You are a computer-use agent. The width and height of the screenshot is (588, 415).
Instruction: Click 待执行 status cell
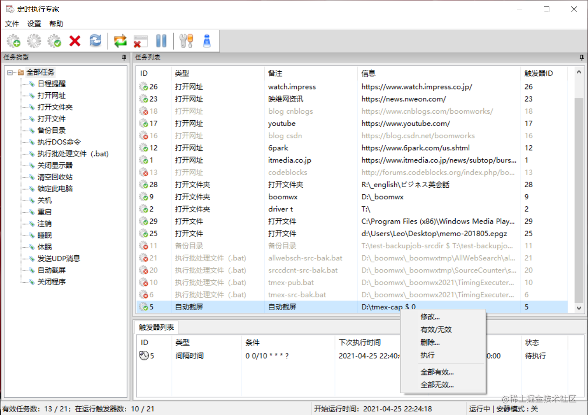pyautogui.click(x=535, y=356)
